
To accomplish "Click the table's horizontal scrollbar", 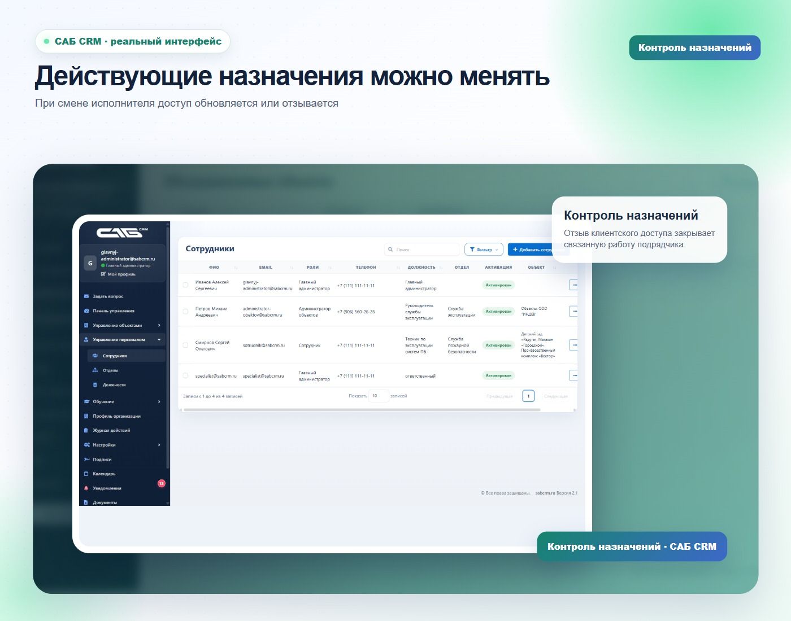I will pyautogui.click(x=362, y=410).
